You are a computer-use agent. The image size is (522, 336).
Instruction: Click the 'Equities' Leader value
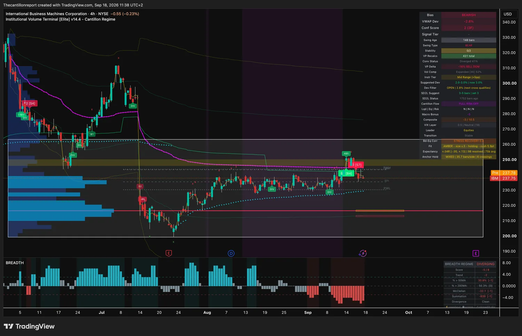pos(469,130)
